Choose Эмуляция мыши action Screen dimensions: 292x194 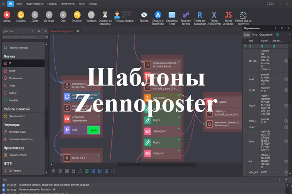coord(23,132)
